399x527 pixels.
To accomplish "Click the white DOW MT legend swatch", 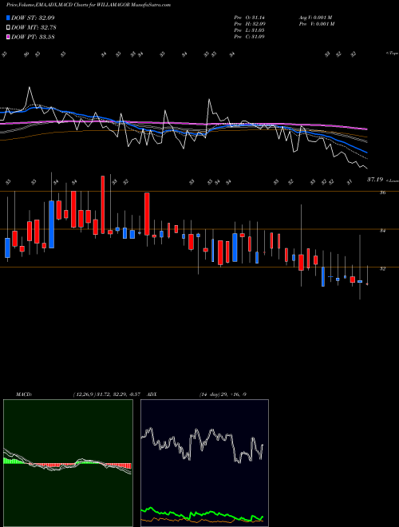I will (x=8, y=28).
